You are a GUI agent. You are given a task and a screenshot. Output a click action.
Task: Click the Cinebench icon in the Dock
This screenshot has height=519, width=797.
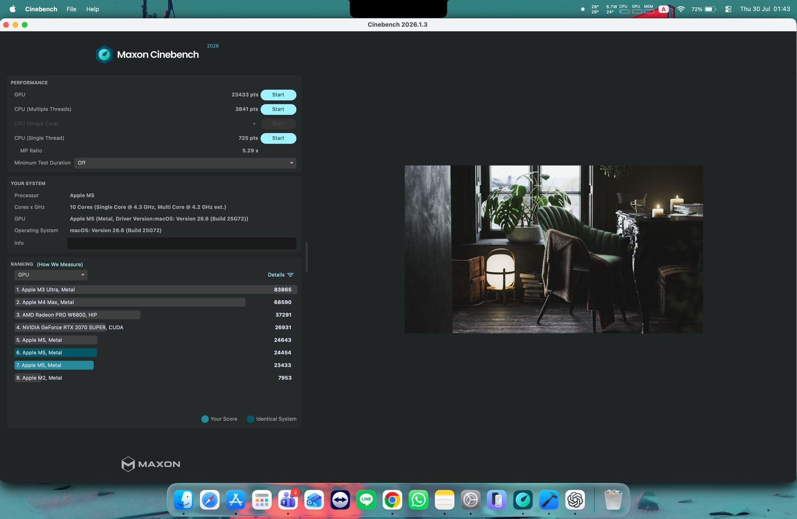[x=523, y=500]
